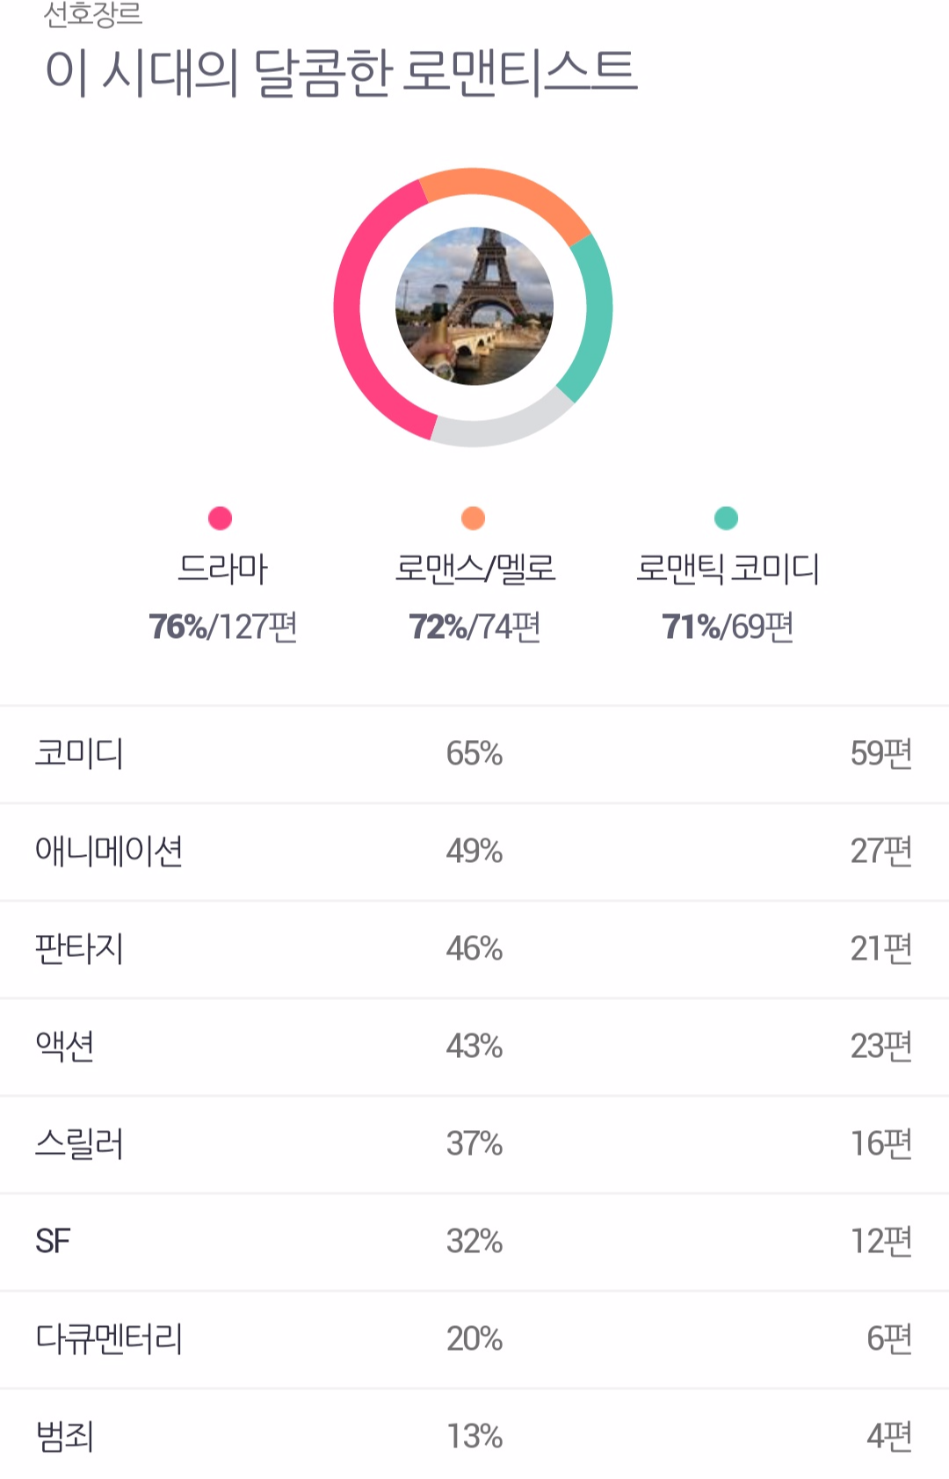The height and width of the screenshot is (1479, 949).
Task: Click the teal 로맨틱 코미디 legend dot
Action: pyautogui.click(x=726, y=518)
